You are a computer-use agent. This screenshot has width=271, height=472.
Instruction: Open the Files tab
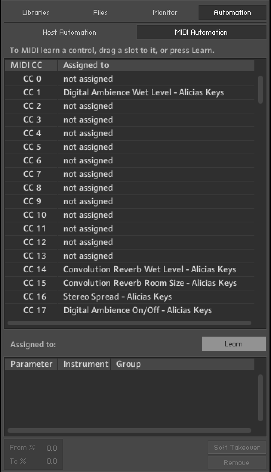tap(100, 12)
